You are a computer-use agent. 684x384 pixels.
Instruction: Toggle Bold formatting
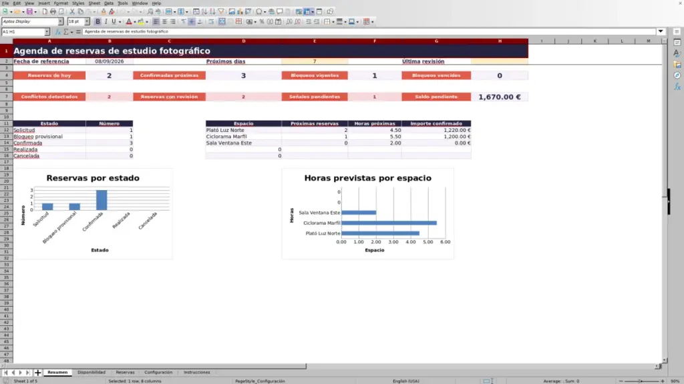click(x=98, y=22)
